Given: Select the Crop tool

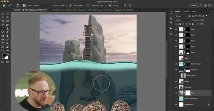Looking at the screenshot, I should 3,21.
